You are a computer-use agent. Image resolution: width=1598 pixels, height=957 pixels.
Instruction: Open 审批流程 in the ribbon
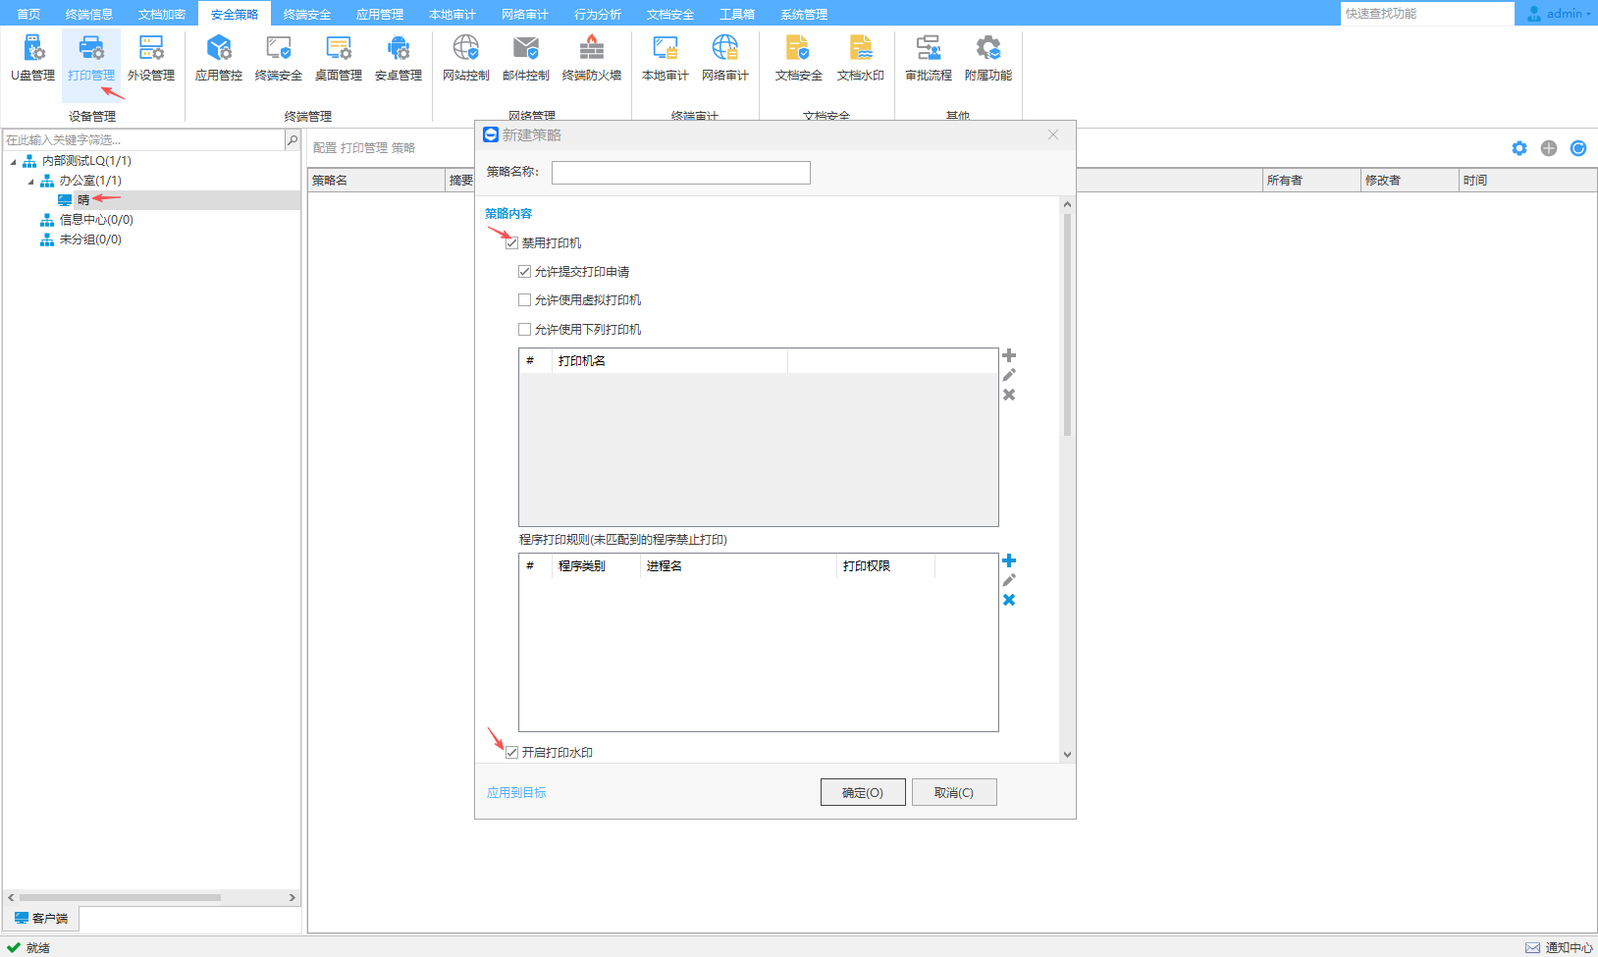[x=928, y=58]
